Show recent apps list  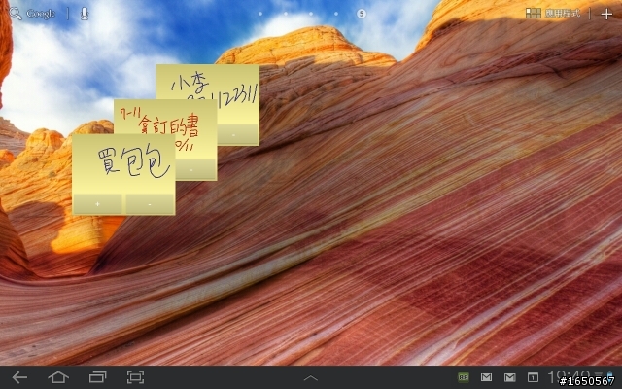tap(97, 377)
